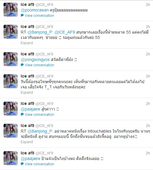Click the conversation bubble icon under the last @paajaew tweet
Image resolution: width=153 pixels, height=170 pixels.
pyautogui.click(x=22, y=164)
